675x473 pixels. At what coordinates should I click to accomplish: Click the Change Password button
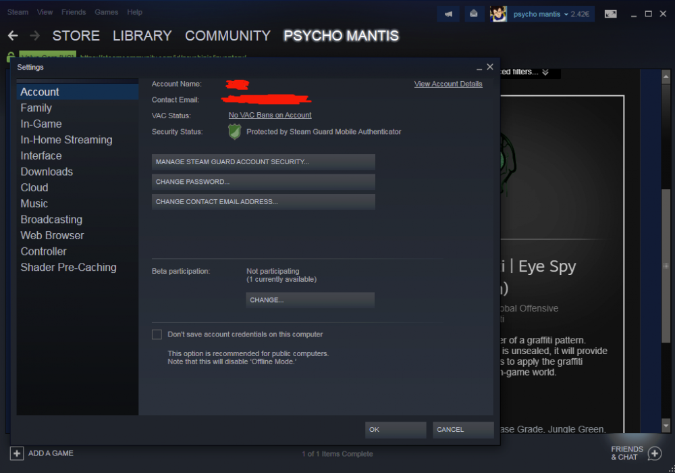point(263,182)
